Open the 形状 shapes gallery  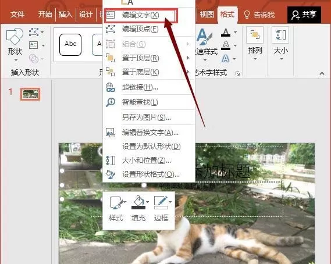pyautogui.click(x=15, y=45)
